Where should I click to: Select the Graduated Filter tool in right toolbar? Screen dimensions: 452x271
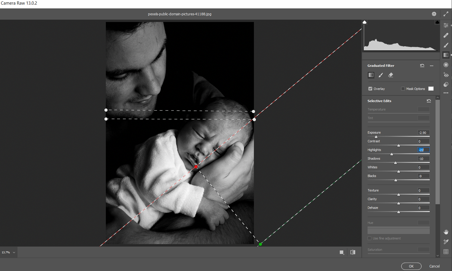(446, 55)
